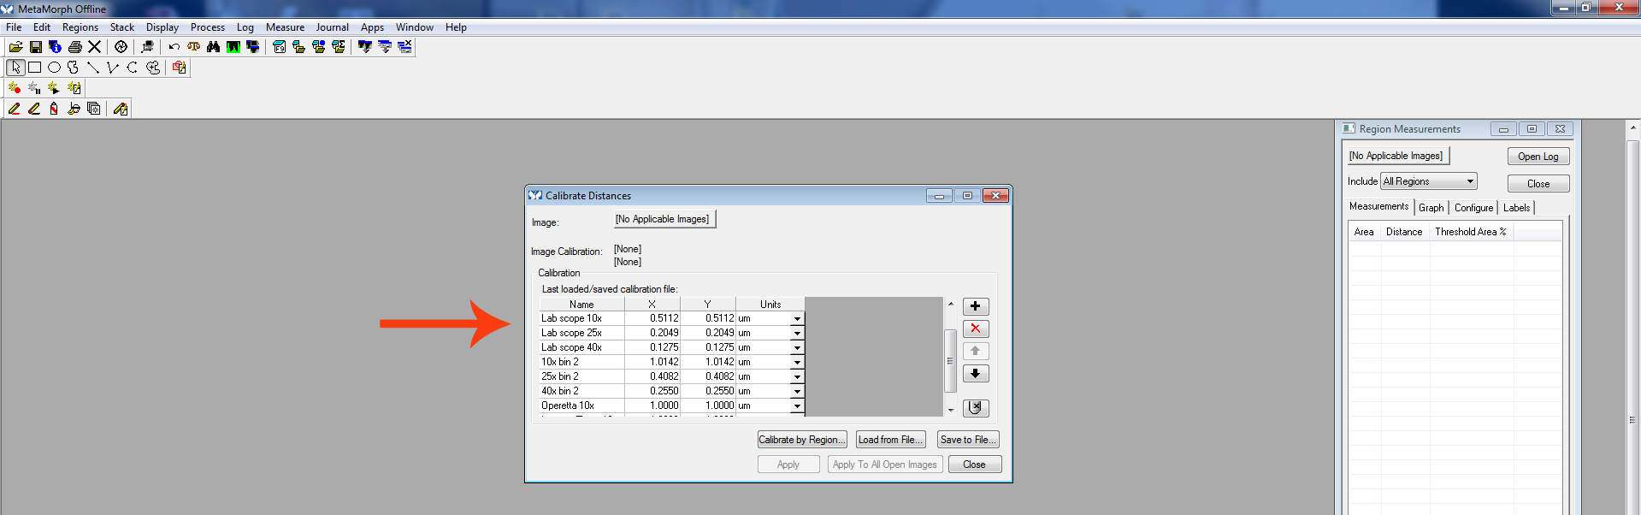This screenshot has width=1641, height=515.
Task: Click the Save to File button
Action: [968, 440]
